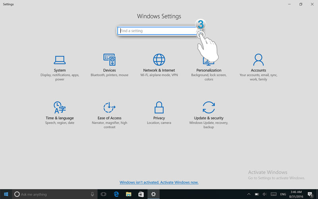Viewport: 318px width, 199px height.
Task: Open the touch keyboard tray icon
Action: [273, 194]
